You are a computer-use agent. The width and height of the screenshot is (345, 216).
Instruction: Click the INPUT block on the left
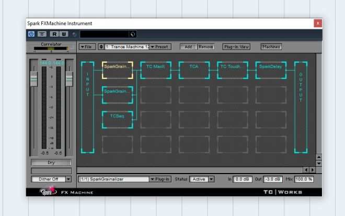pyautogui.click(x=88, y=107)
